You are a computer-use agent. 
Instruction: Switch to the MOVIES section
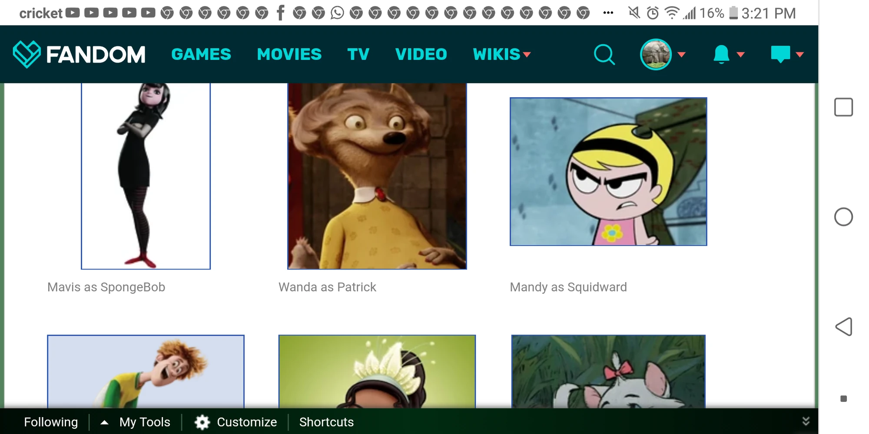289,54
